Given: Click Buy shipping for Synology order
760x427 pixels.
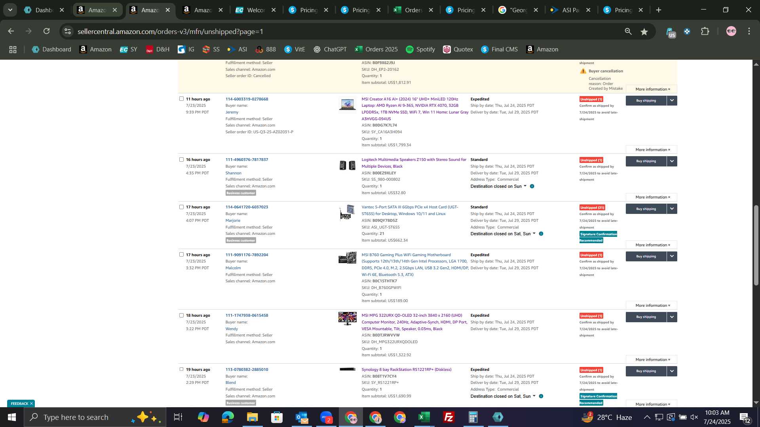Looking at the screenshot, I should [x=646, y=371].
